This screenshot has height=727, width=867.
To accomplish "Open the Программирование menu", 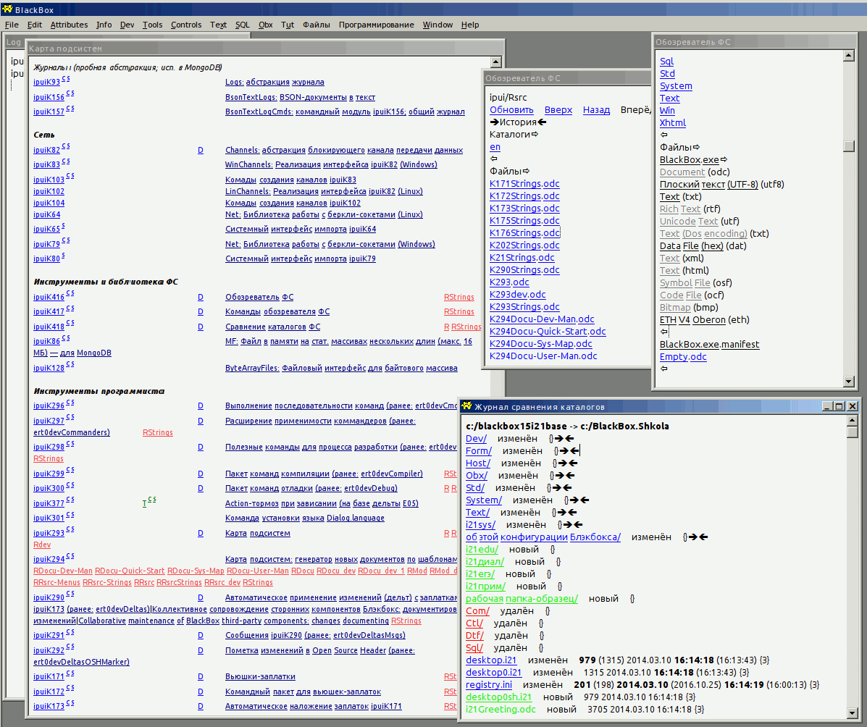I will point(375,25).
